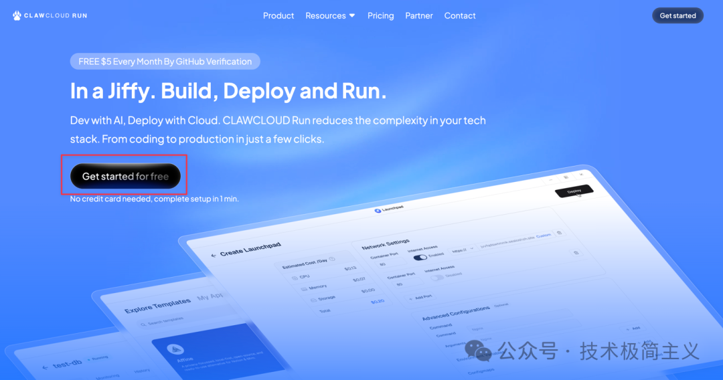
Task: Click the Network Settings heading
Action: click(x=386, y=244)
